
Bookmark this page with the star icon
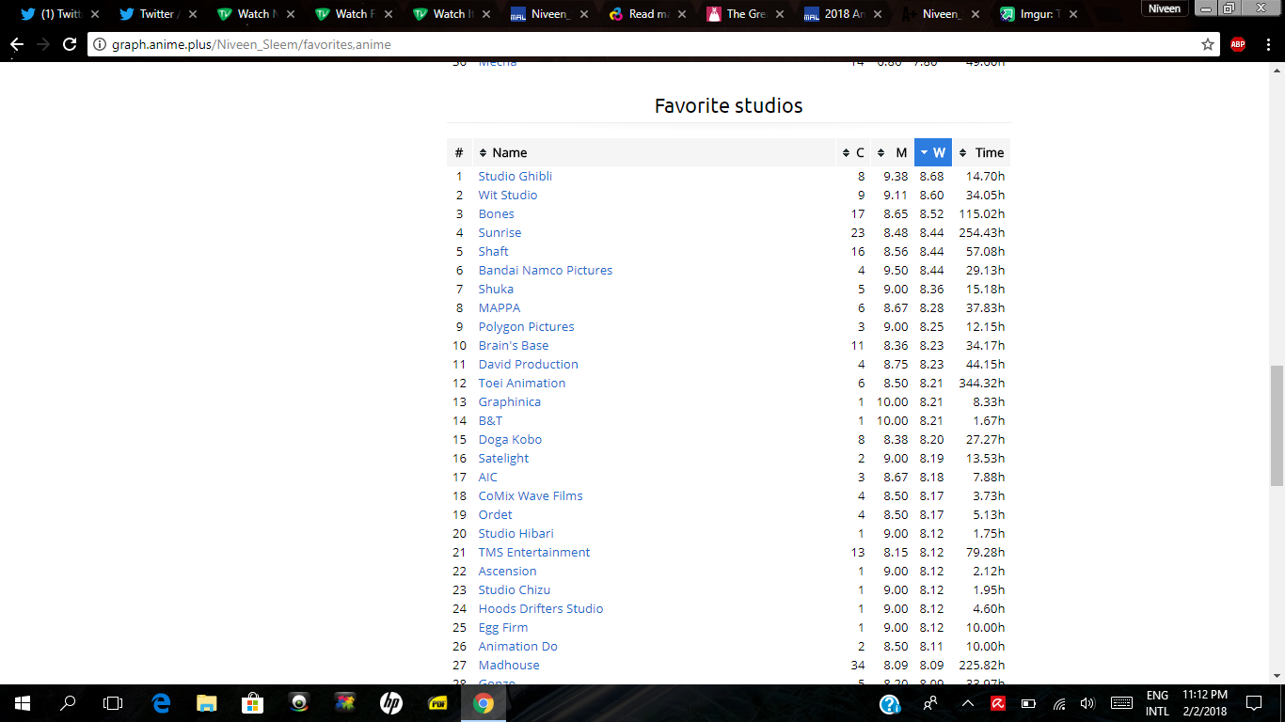(1208, 44)
